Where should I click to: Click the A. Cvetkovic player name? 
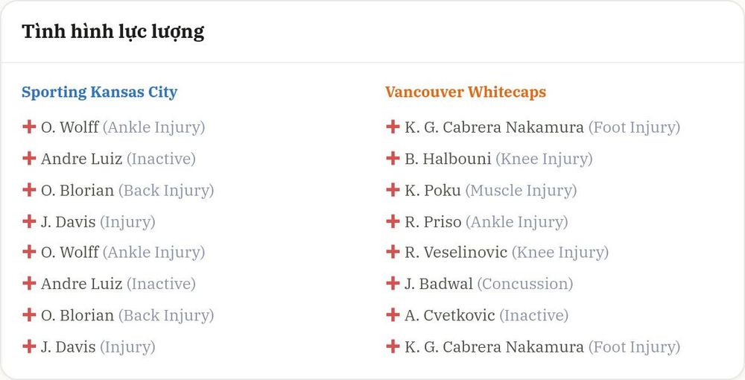click(x=449, y=315)
